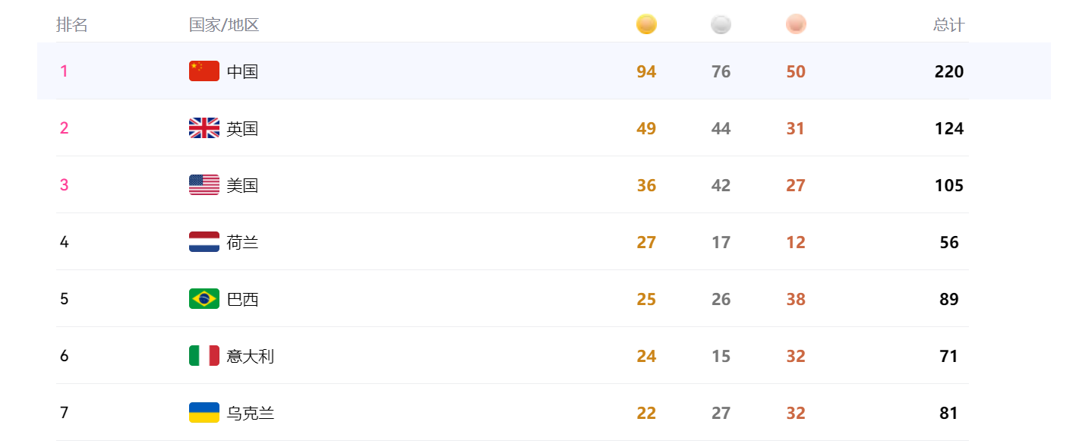Click the Brazil flag icon
Image resolution: width=1076 pixels, height=447 pixels.
204,298
